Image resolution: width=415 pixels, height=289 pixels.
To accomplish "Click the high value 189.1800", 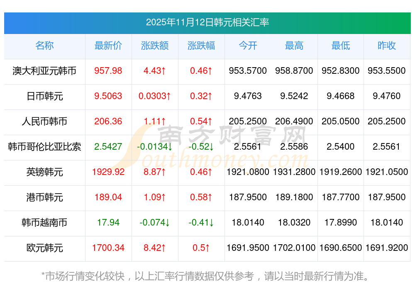I will point(294,197).
